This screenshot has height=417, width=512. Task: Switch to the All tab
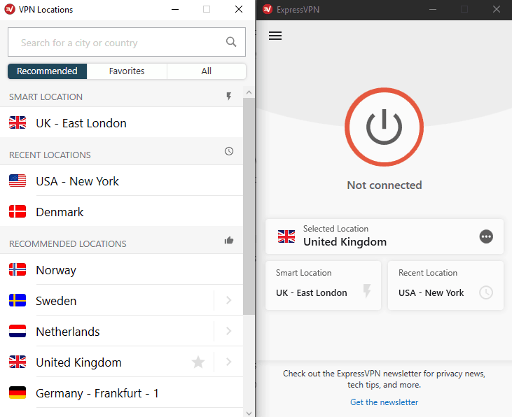coord(207,71)
